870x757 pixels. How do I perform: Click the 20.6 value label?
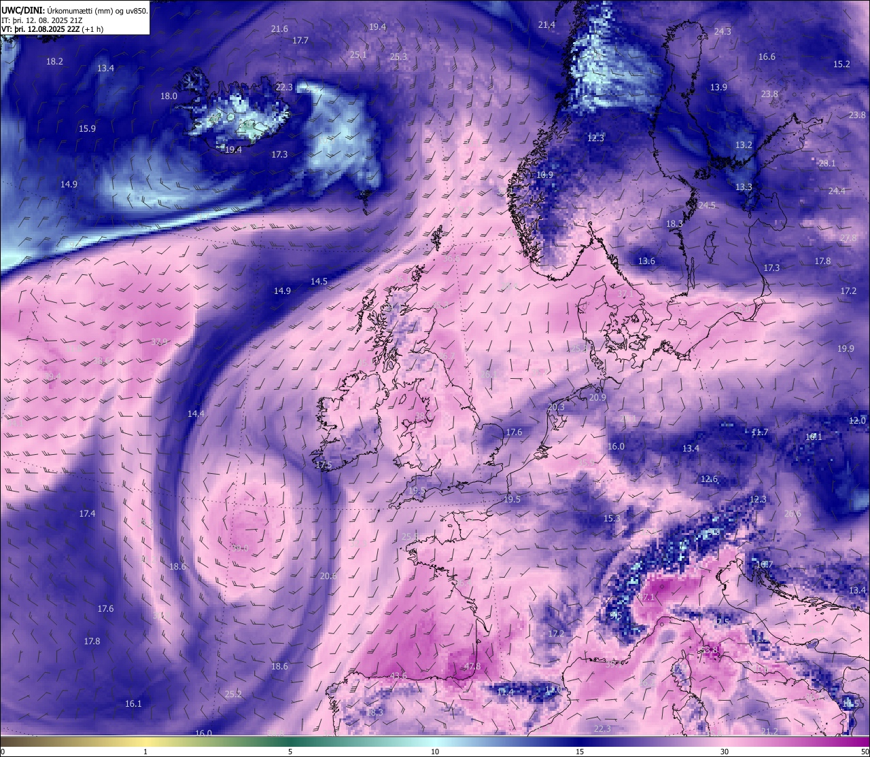(328, 576)
